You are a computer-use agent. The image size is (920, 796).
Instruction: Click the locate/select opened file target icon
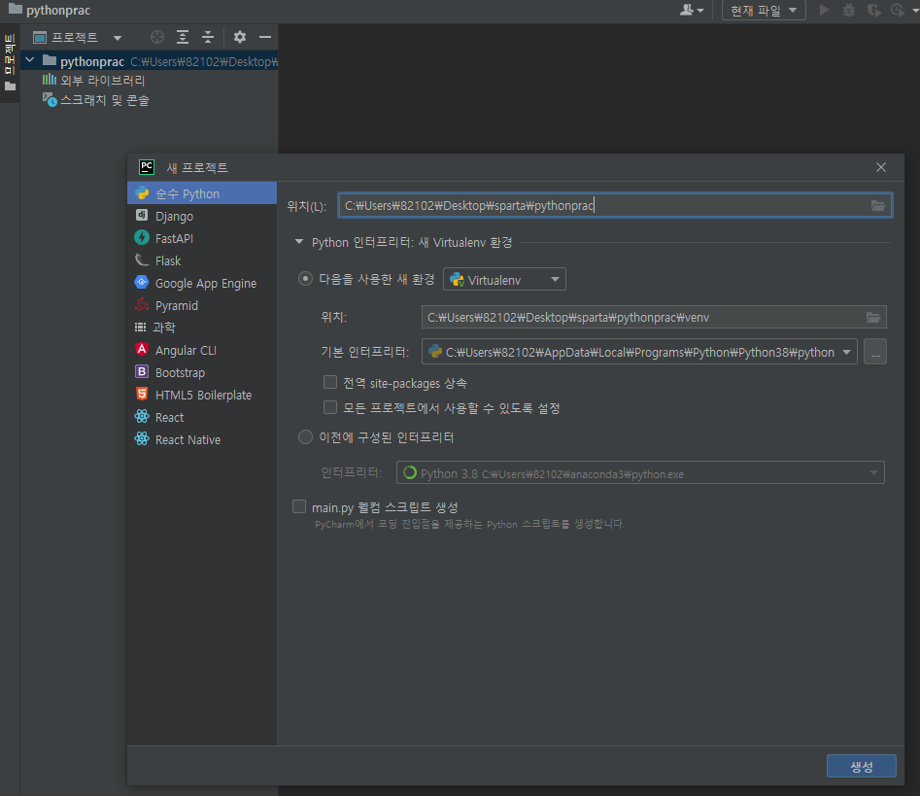pos(157,37)
